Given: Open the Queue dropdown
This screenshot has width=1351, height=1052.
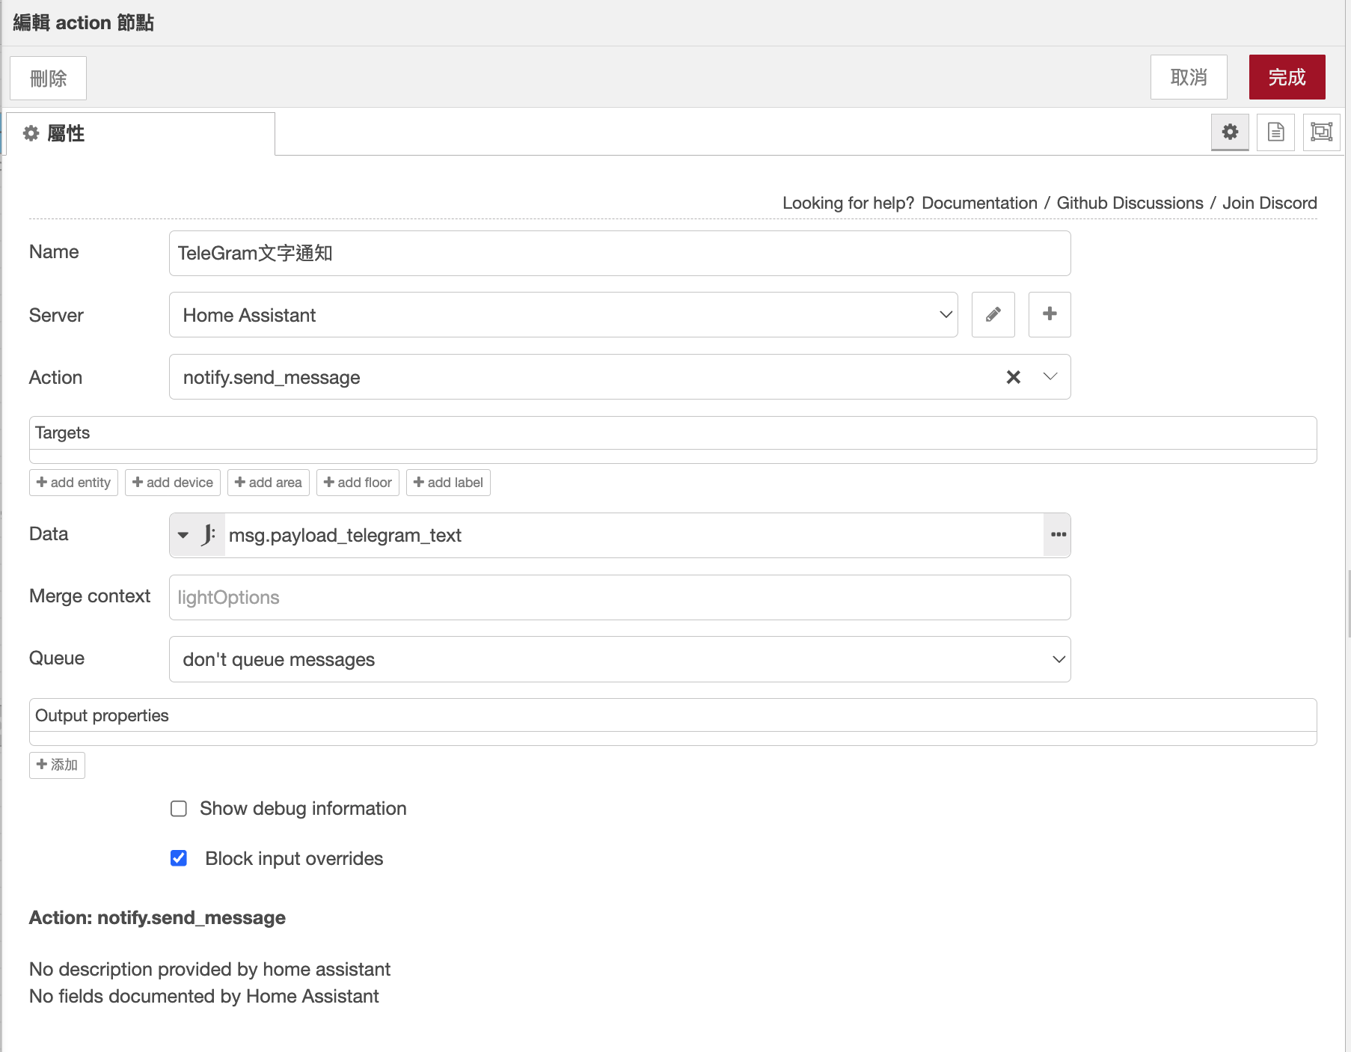Looking at the screenshot, I should point(619,659).
